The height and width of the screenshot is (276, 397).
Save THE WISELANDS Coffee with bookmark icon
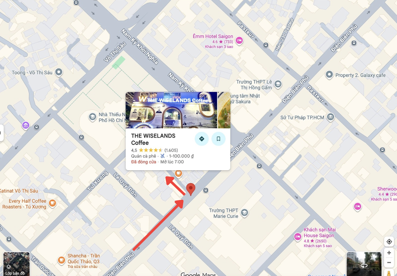tap(218, 139)
